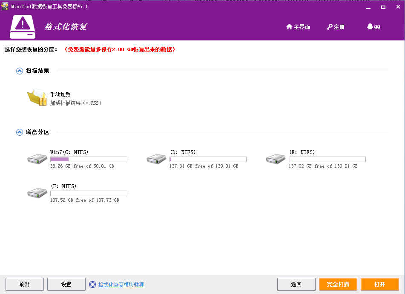Select the (D: NTFS) drive icon
This screenshot has height=294, width=405.
point(157,158)
